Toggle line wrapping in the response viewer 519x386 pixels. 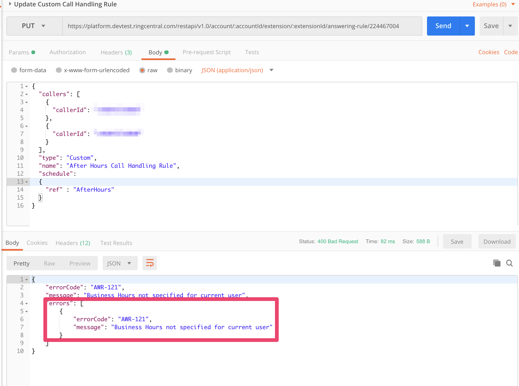(x=149, y=263)
